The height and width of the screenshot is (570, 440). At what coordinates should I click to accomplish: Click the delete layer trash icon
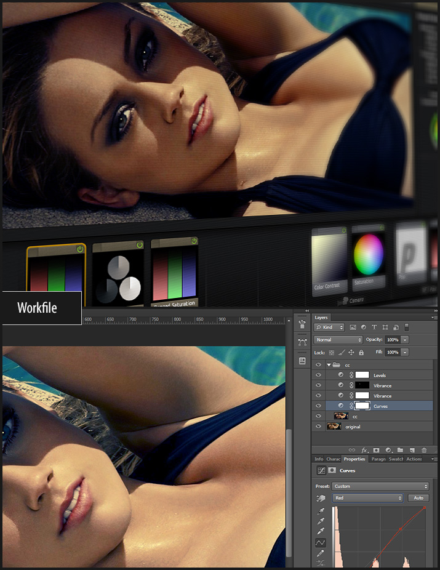[x=424, y=450]
